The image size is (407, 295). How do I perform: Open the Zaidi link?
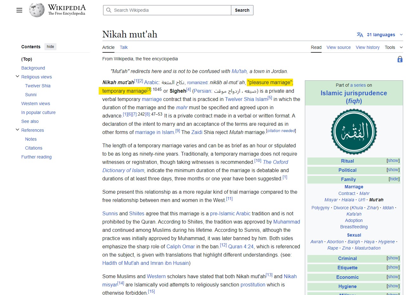(x=197, y=132)
